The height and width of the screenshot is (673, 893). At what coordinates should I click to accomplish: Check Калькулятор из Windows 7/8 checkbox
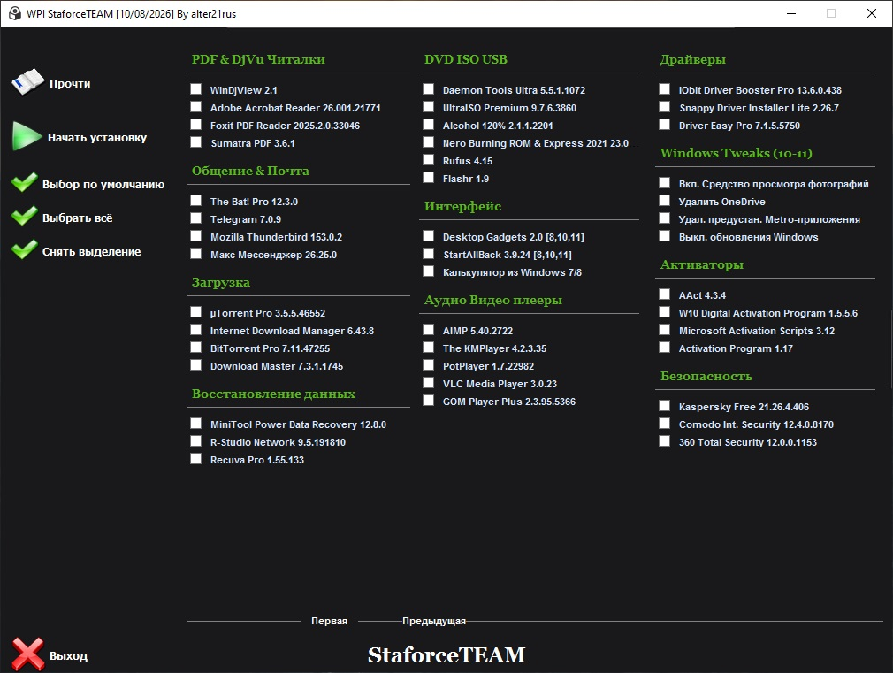pyautogui.click(x=428, y=271)
